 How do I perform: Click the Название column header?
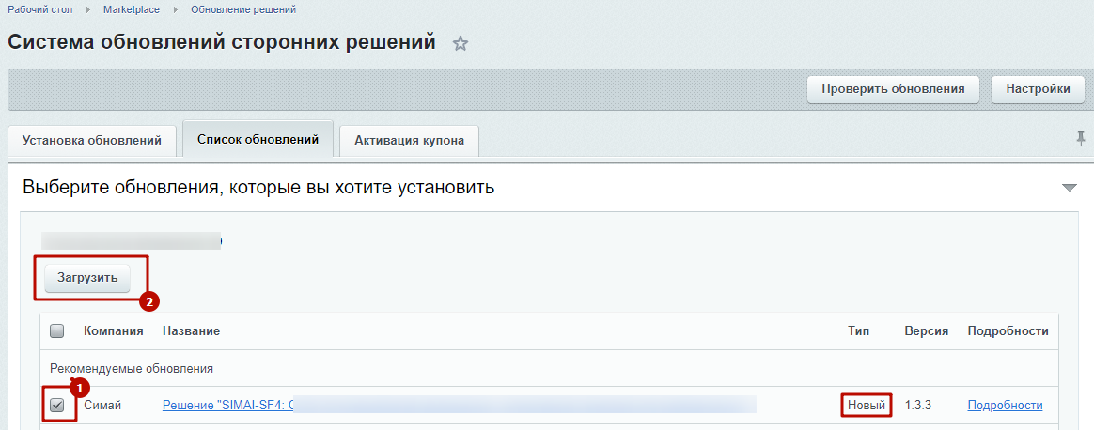point(191,331)
